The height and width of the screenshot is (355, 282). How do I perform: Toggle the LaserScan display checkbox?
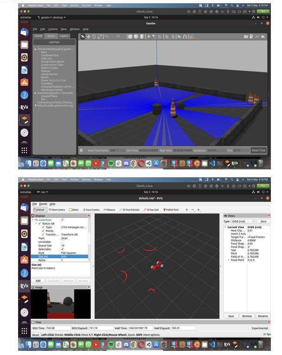click(63, 220)
